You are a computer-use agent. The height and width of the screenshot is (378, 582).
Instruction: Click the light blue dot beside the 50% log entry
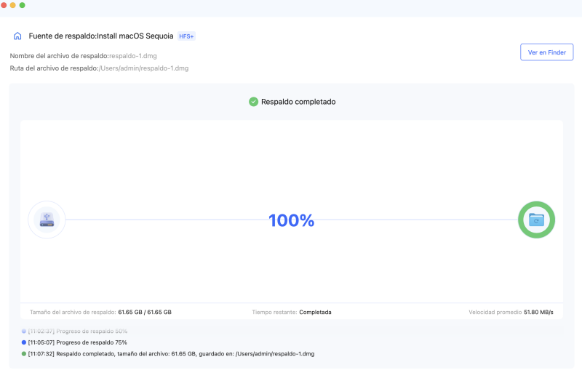point(24,331)
